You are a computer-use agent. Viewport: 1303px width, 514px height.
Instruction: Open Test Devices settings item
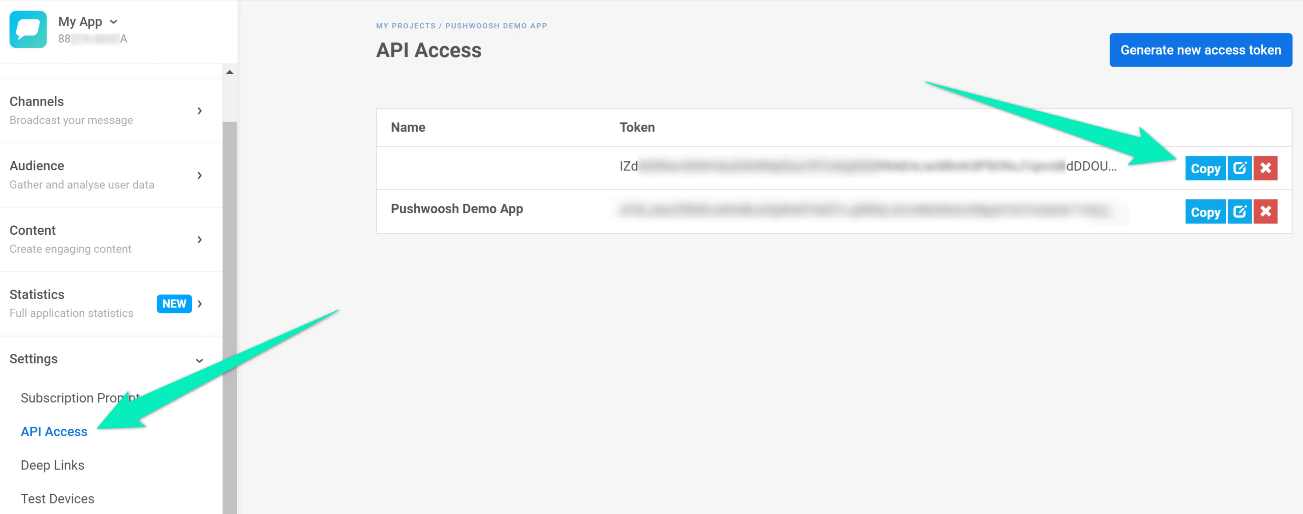coord(58,499)
